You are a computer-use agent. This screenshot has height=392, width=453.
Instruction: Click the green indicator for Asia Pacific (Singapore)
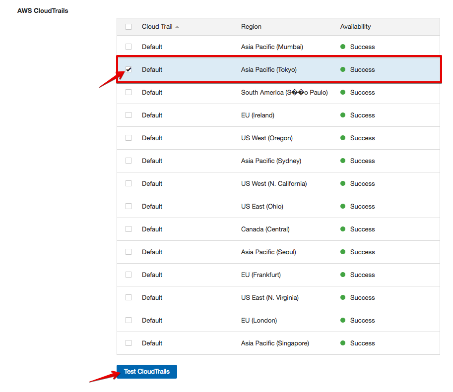click(x=343, y=343)
